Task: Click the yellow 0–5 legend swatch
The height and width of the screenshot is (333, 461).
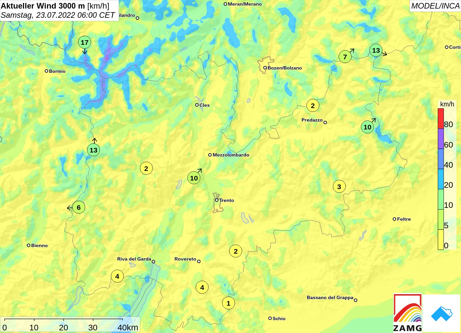Action: [441, 239]
